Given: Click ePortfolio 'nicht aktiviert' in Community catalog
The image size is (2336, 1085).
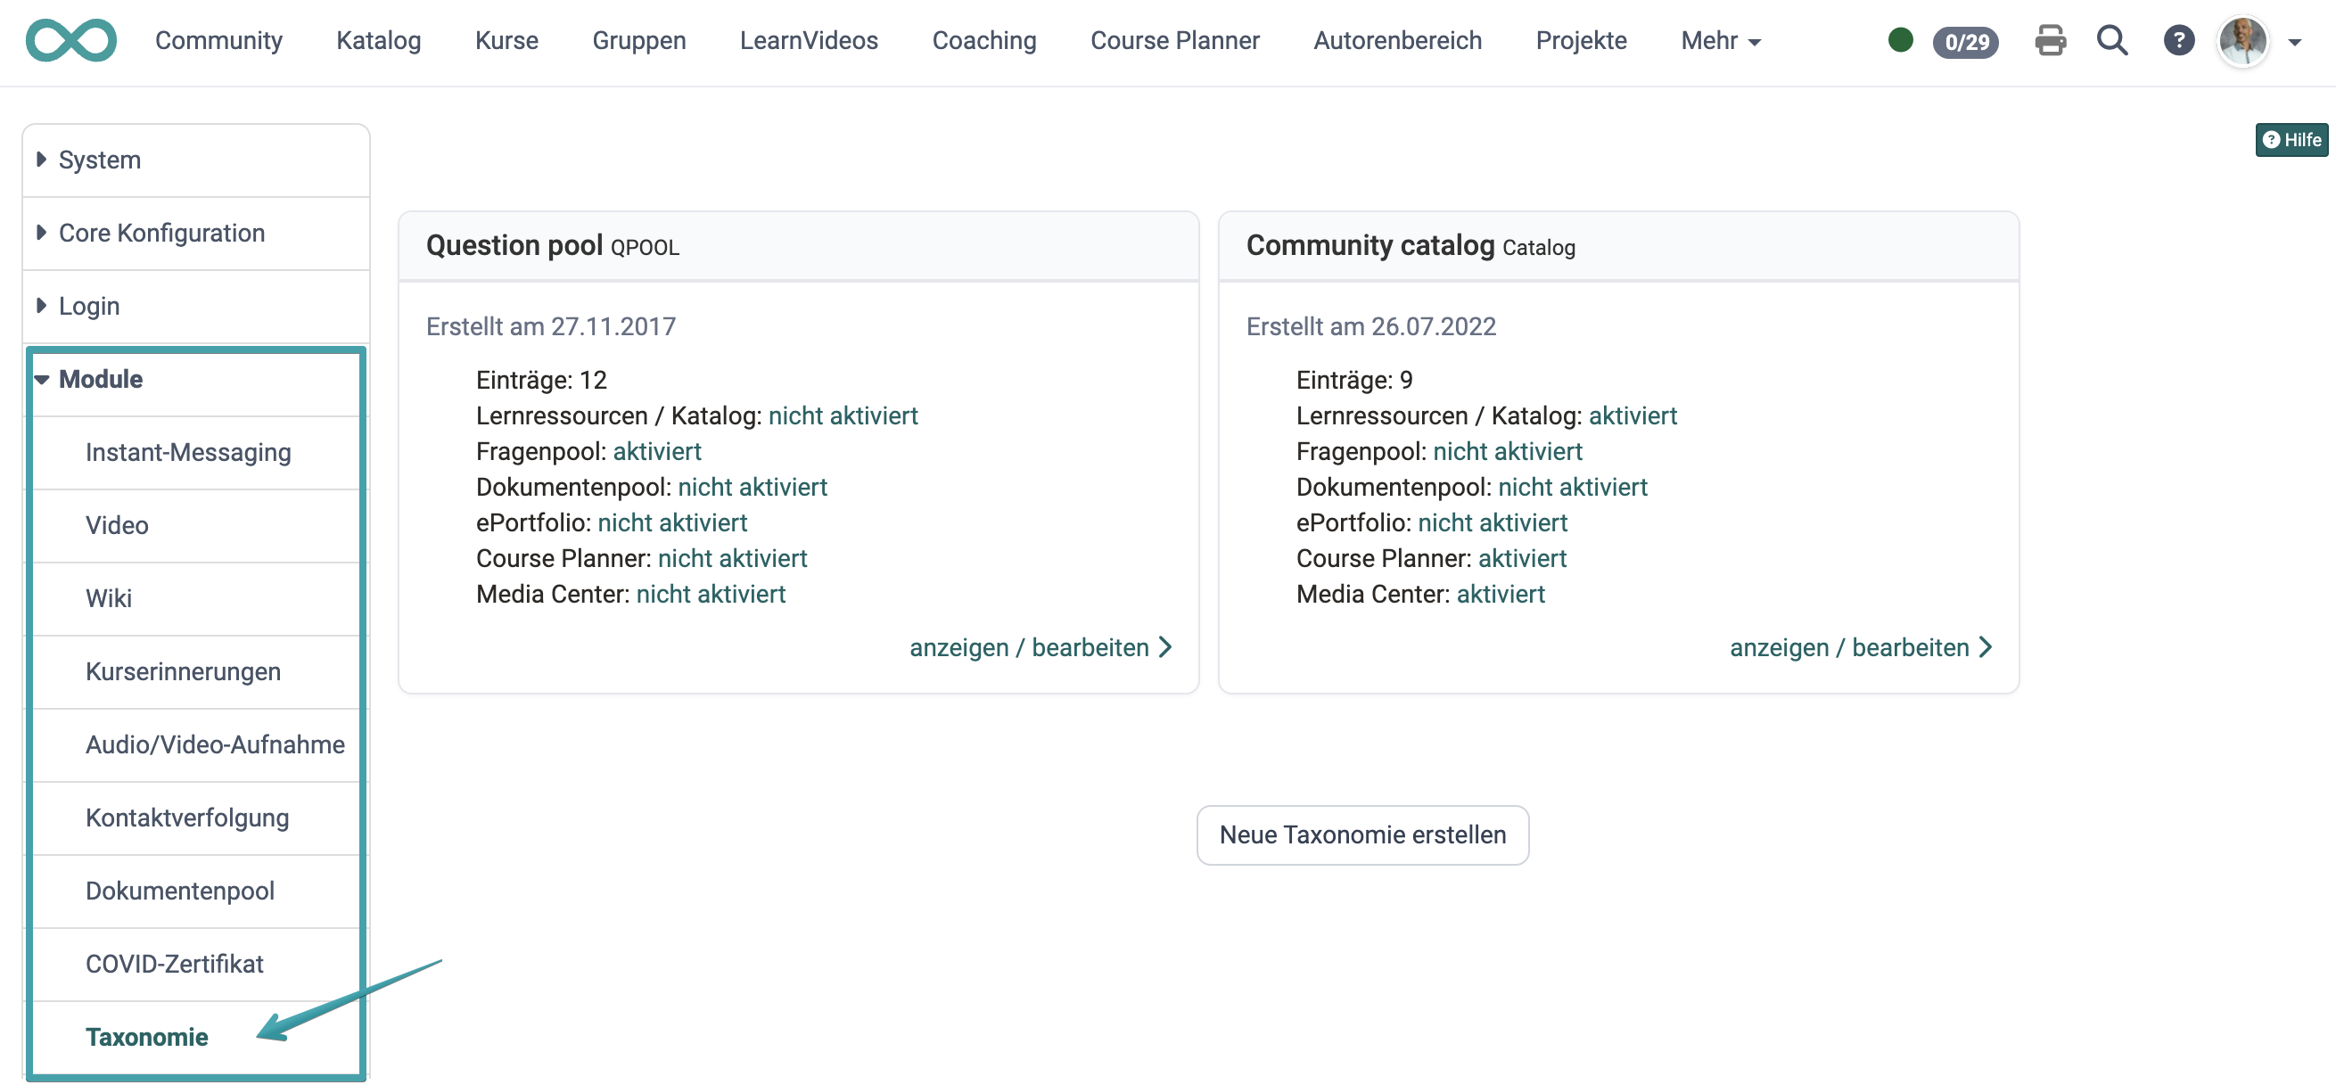Looking at the screenshot, I should click(x=1492, y=523).
